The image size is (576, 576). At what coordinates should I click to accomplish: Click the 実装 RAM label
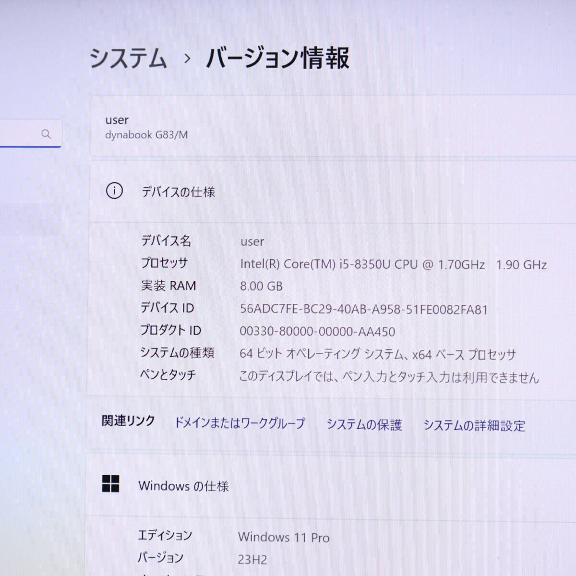tap(168, 286)
